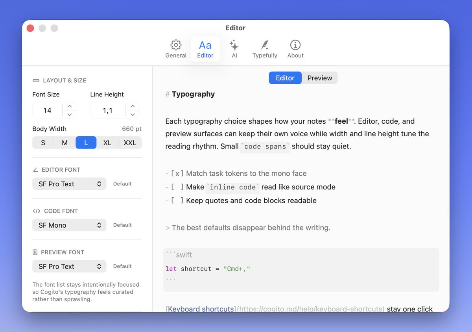Screen dimensions: 472x332
Task: Click the unchecked box before 'Make inline code'
Action: pyautogui.click(x=177, y=187)
